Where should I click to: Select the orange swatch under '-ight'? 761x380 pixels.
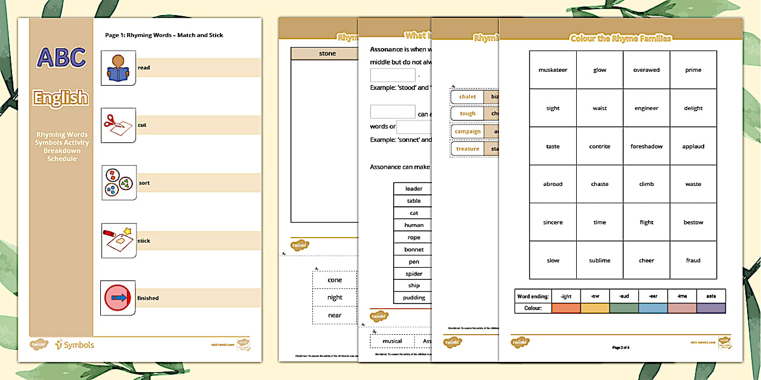click(x=565, y=308)
